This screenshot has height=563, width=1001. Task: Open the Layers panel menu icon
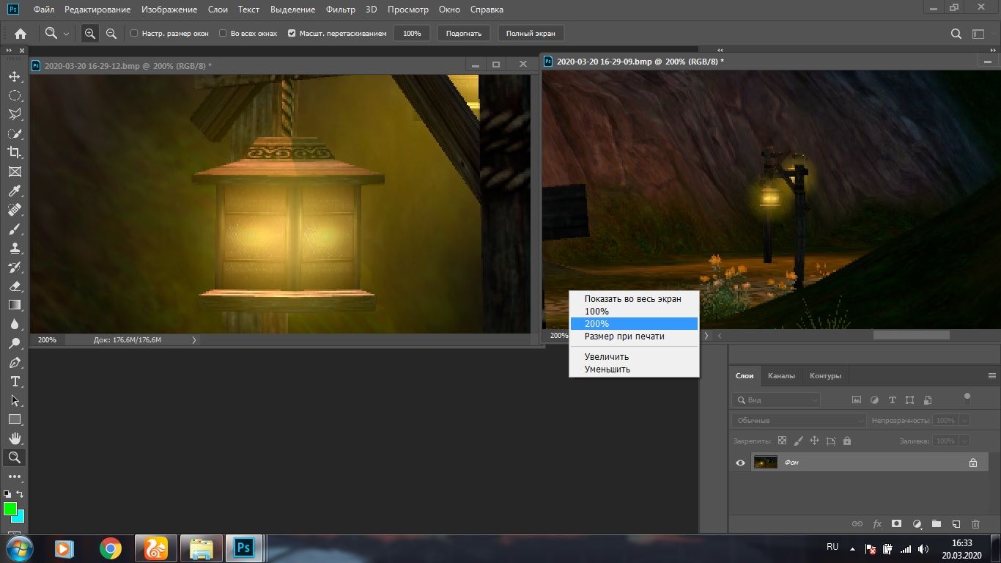click(992, 376)
